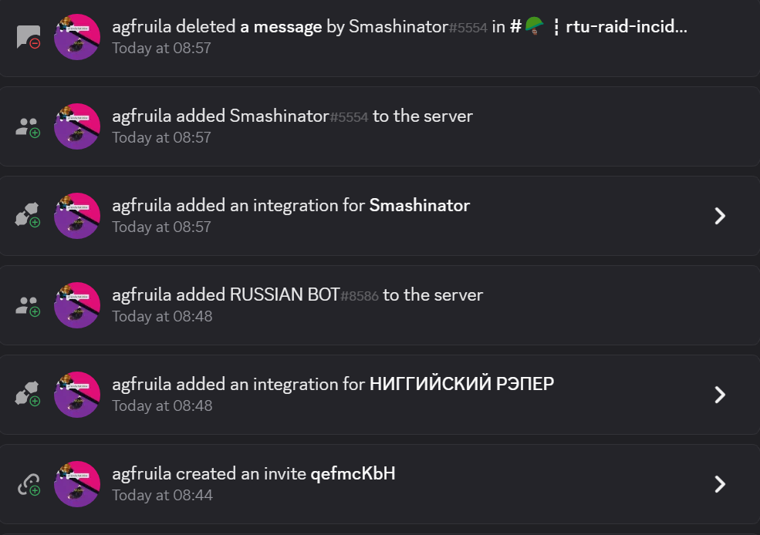
Task: Click the invite code qefmcKbH text
Action: point(353,473)
